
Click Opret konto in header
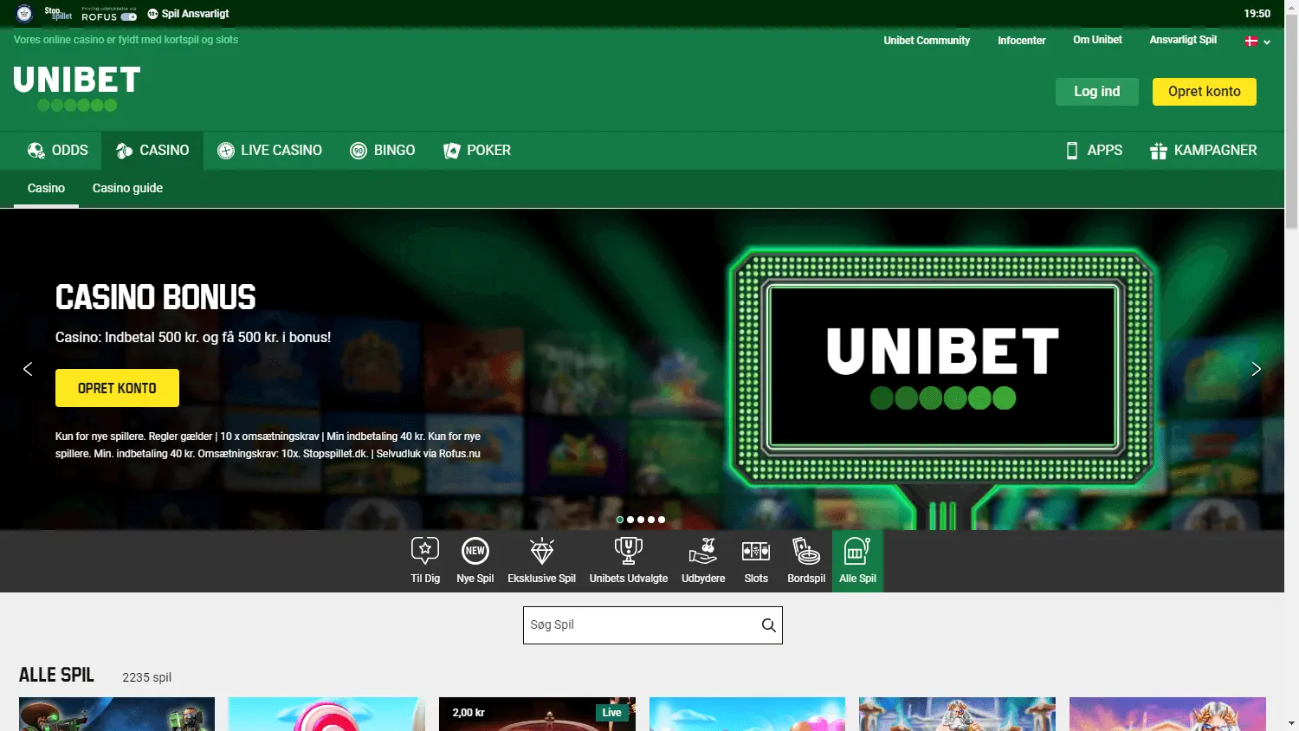[1205, 92]
